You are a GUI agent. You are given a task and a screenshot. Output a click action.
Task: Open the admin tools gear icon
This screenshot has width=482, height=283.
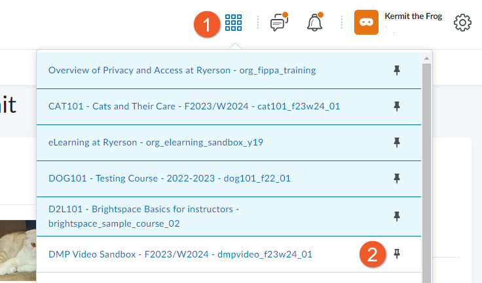tap(463, 23)
